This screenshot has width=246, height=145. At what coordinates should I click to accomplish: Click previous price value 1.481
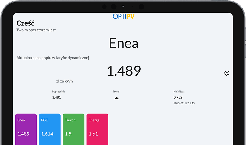pyautogui.click(x=56, y=97)
